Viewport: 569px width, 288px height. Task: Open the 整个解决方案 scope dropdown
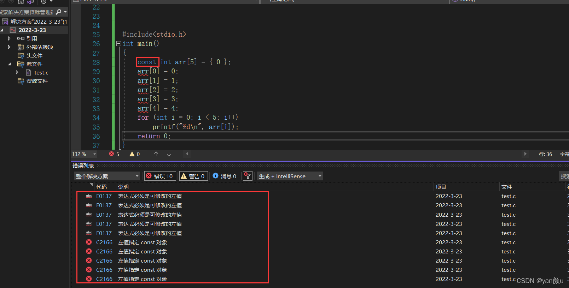pos(107,176)
